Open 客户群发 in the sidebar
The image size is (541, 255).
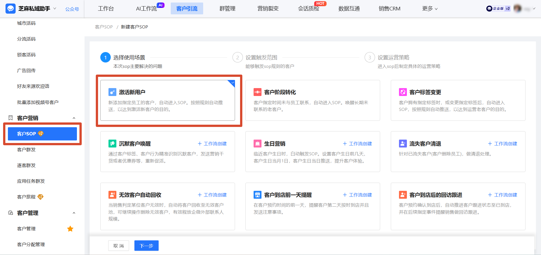(26, 149)
